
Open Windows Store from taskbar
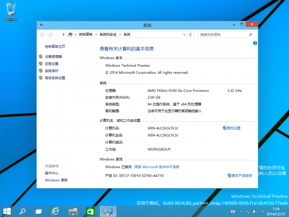[x=90, y=211]
